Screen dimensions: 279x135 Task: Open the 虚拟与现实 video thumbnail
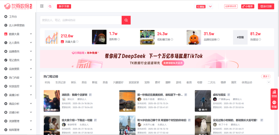click(203, 101)
